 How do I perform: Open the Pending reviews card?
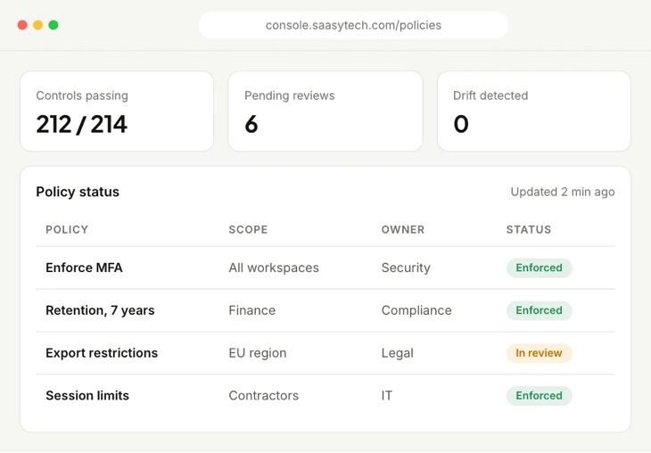click(325, 111)
